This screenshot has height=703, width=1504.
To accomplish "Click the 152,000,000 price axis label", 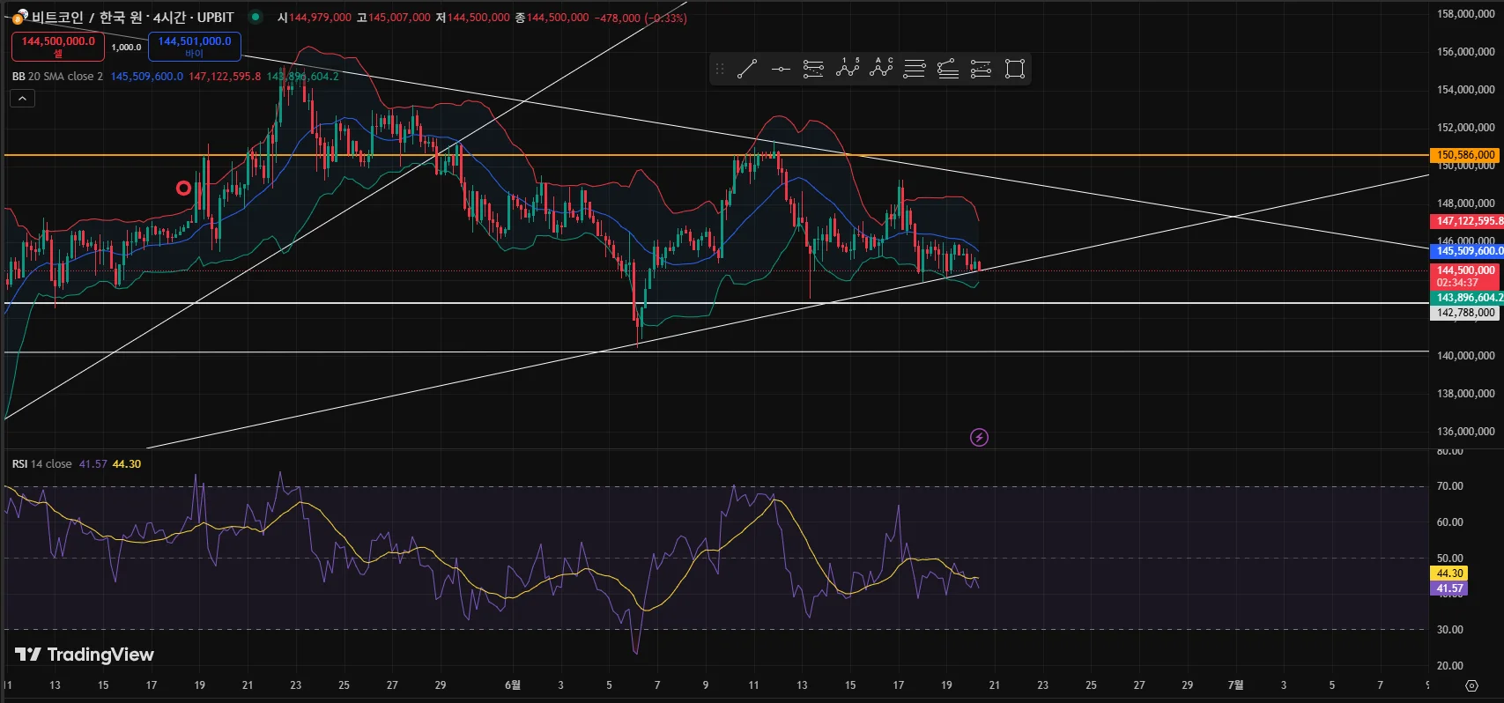I will coord(1466,128).
